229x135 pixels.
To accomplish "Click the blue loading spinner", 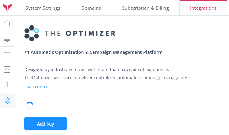I will click(30, 105).
